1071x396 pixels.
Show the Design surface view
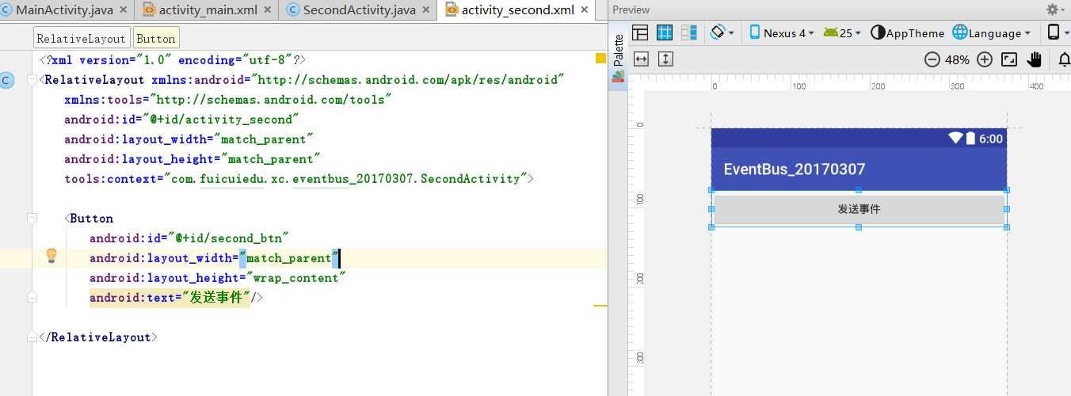(640, 32)
